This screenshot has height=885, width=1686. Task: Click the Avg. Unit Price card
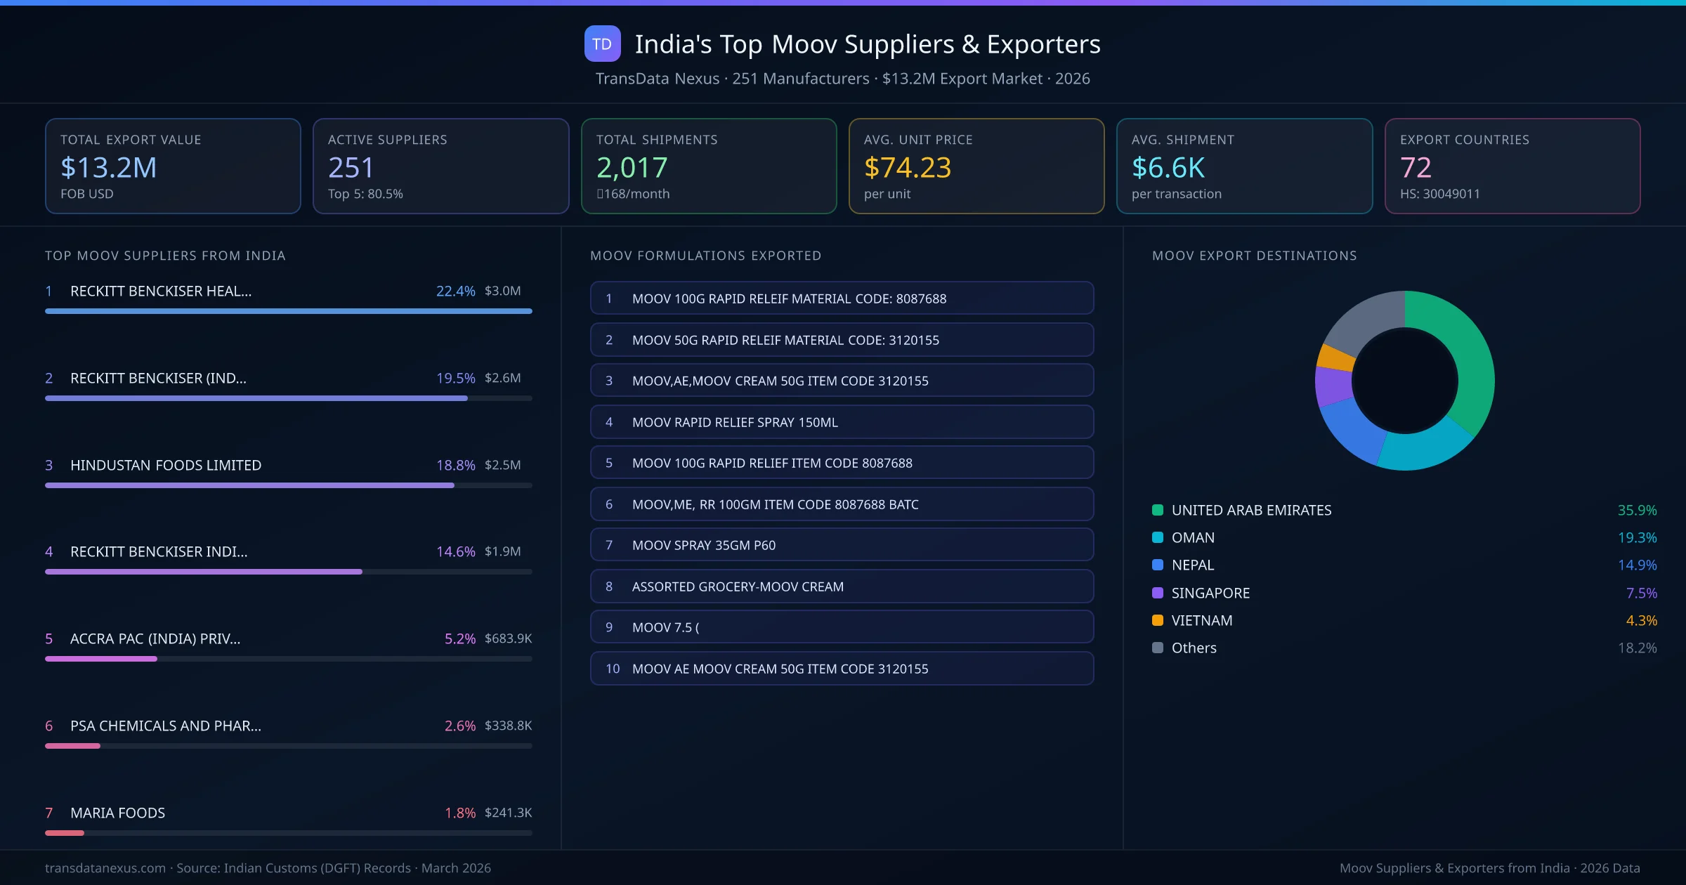point(976,166)
